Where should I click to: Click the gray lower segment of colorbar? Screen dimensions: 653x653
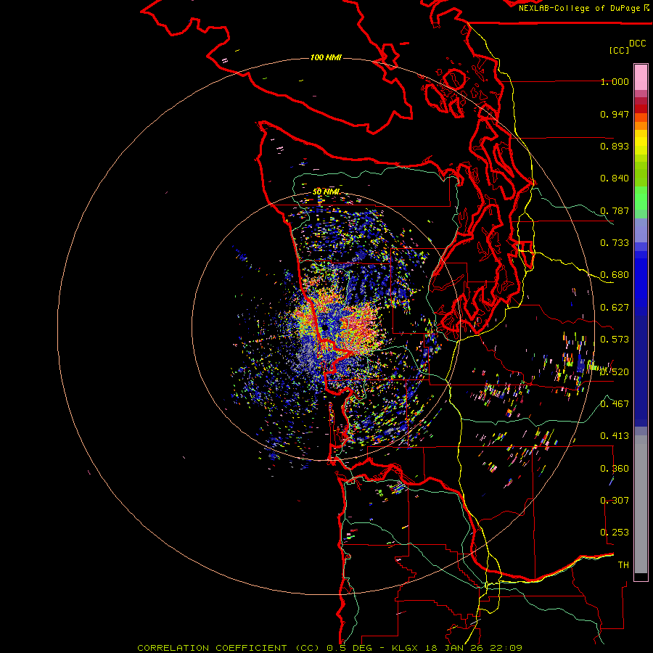(x=641, y=504)
